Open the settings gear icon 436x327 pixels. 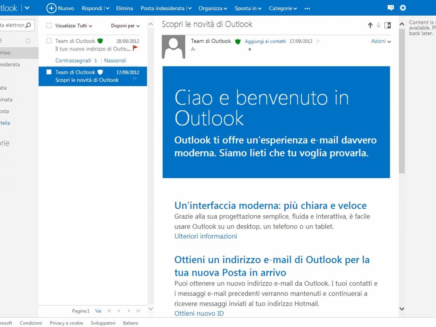coord(403,8)
